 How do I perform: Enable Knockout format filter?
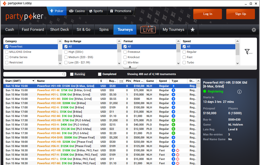pos(125,57)
